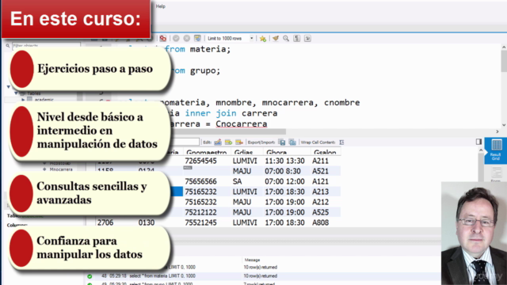Click the SA cell in Gdias column
Image resolution: width=507 pixels, height=285 pixels.
coord(238,181)
